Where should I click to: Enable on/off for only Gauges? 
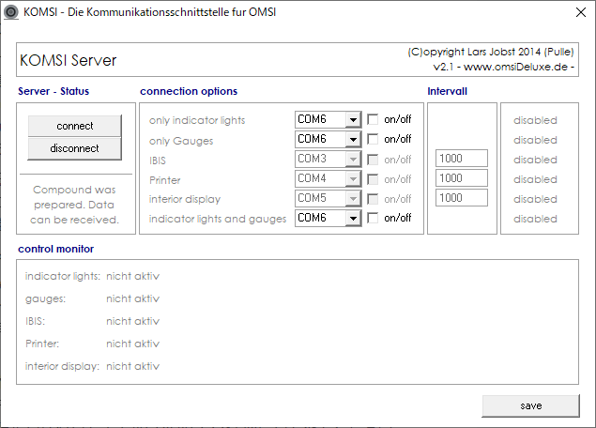pos(373,139)
